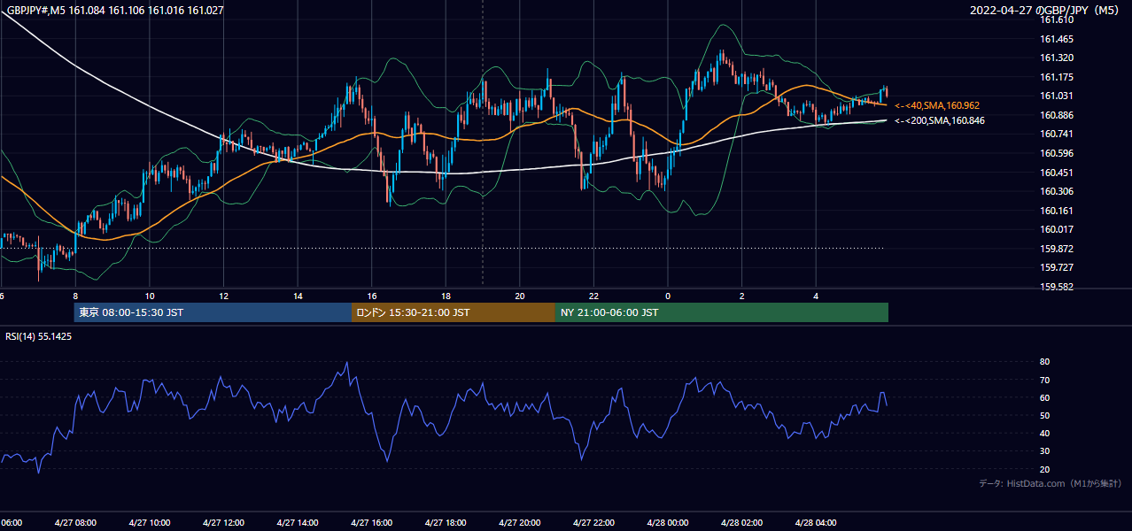Viewport: 1132px width, 531px height.
Task: Click price axis value 160.017
Action: 1056,229
